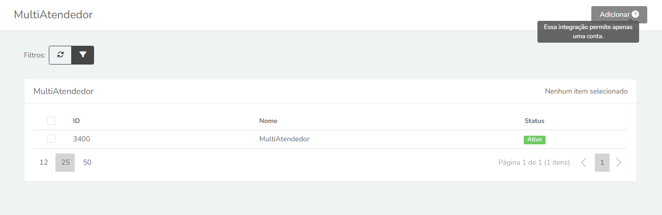Click the Adicionar button

point(619,15)
